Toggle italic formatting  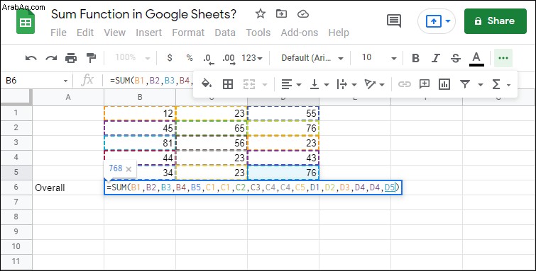(435, 58)
